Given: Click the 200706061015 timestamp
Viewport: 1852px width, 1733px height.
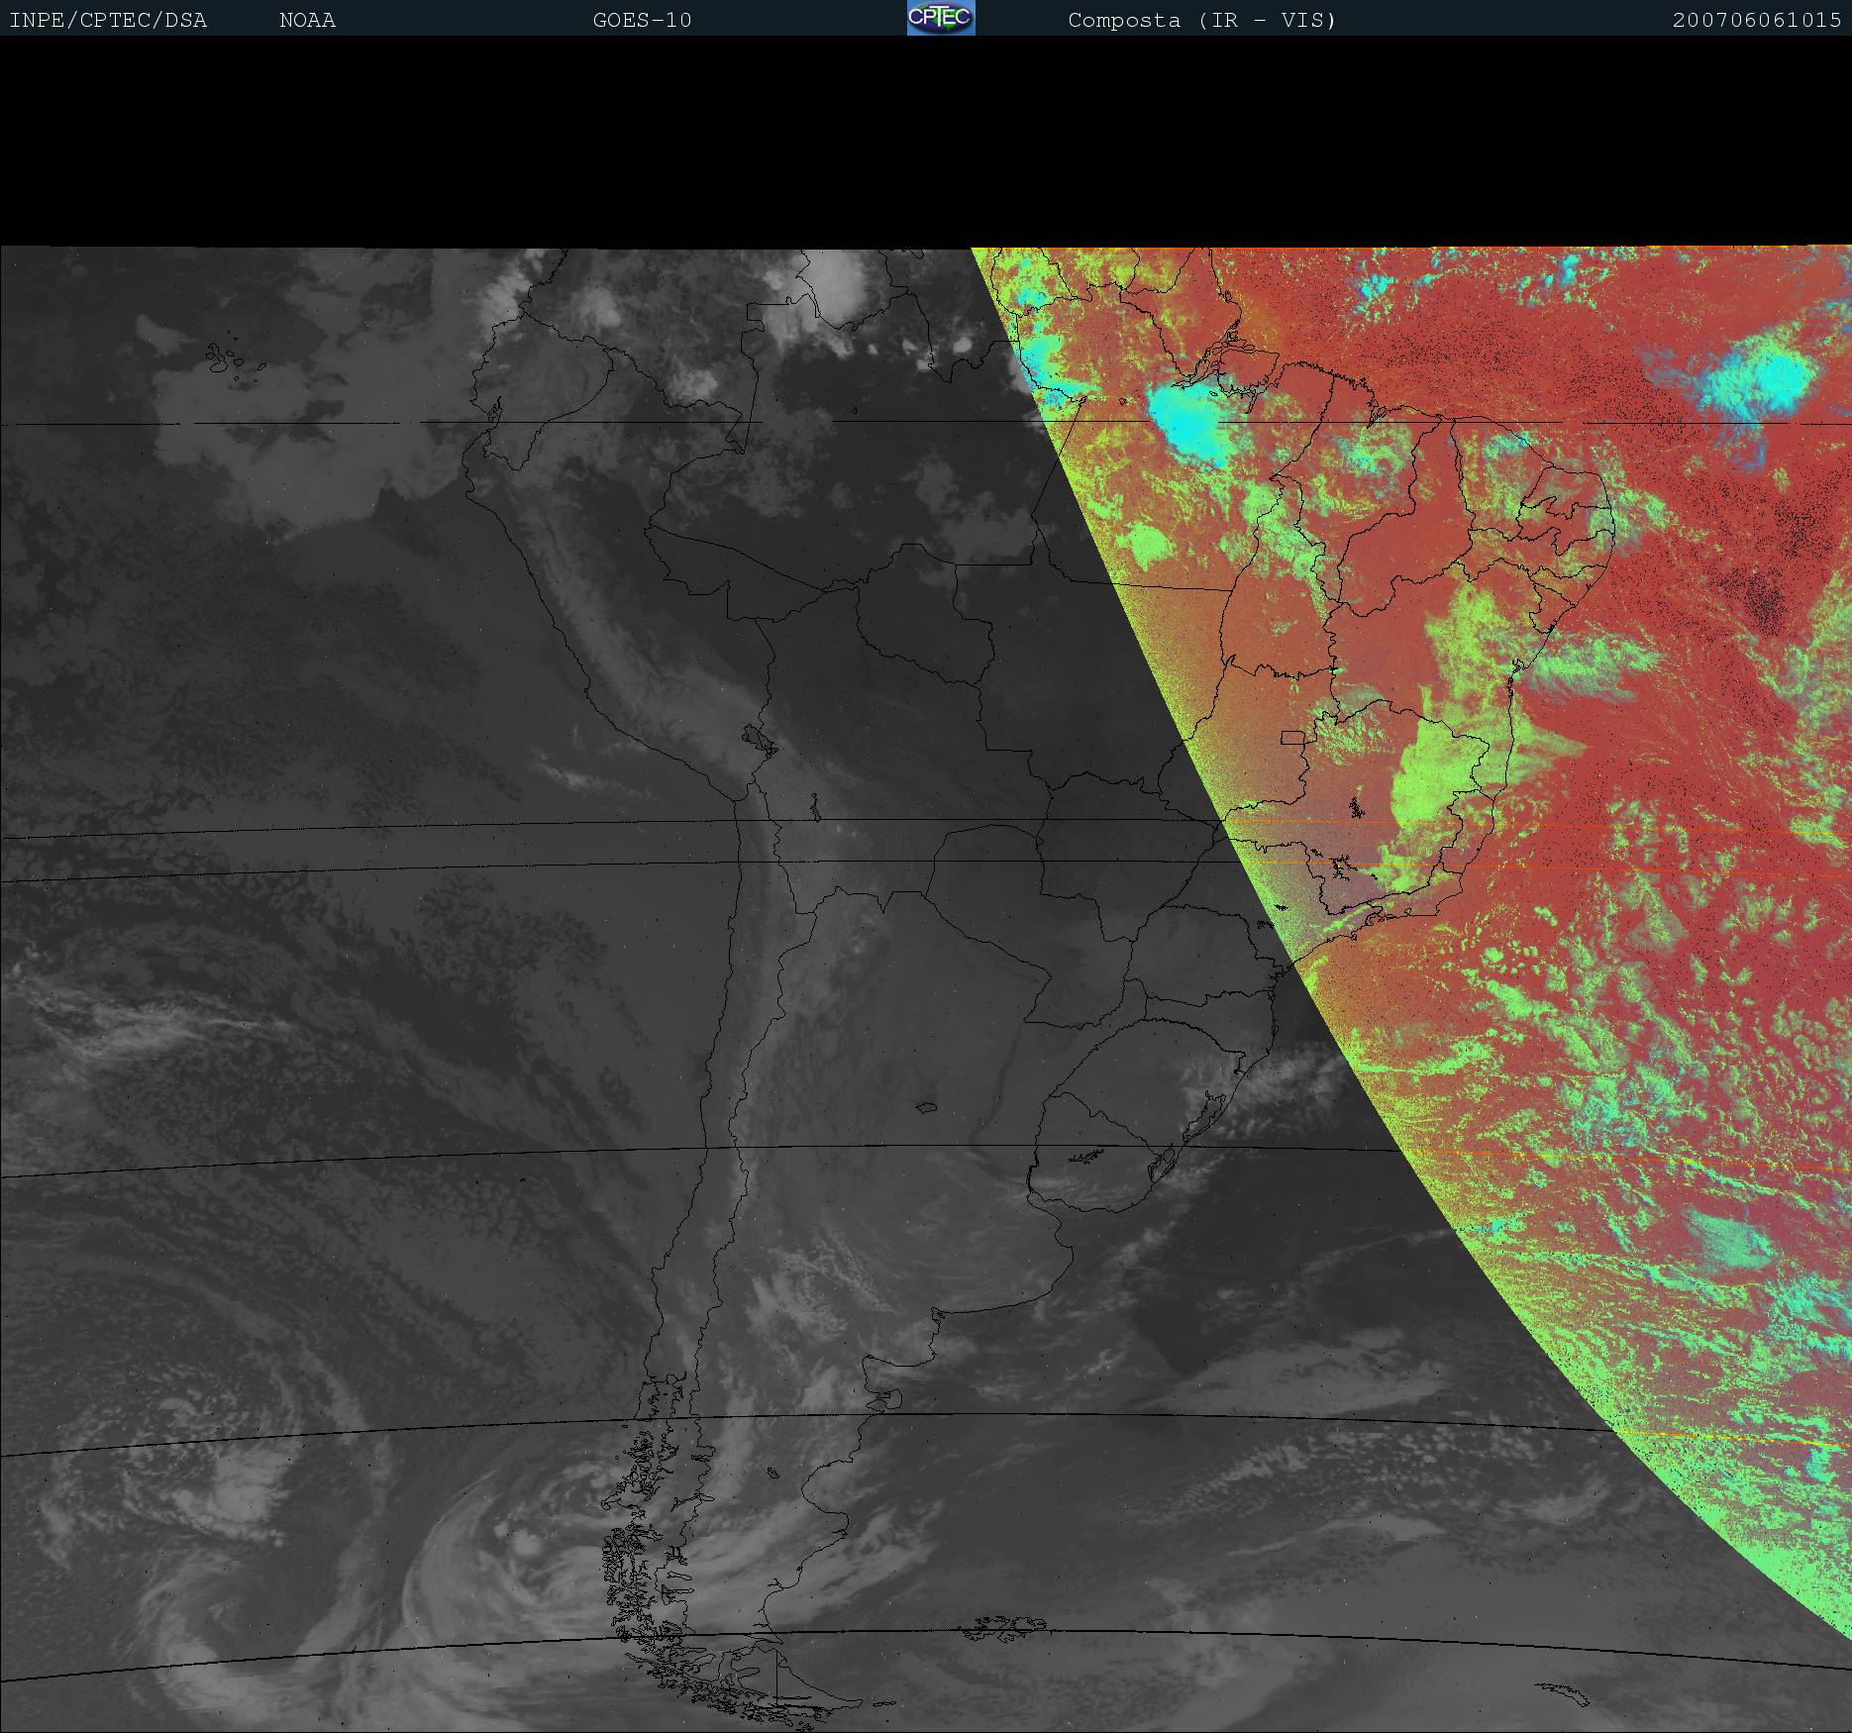Looking at the screenshot, I should [x=1756, y=20].
